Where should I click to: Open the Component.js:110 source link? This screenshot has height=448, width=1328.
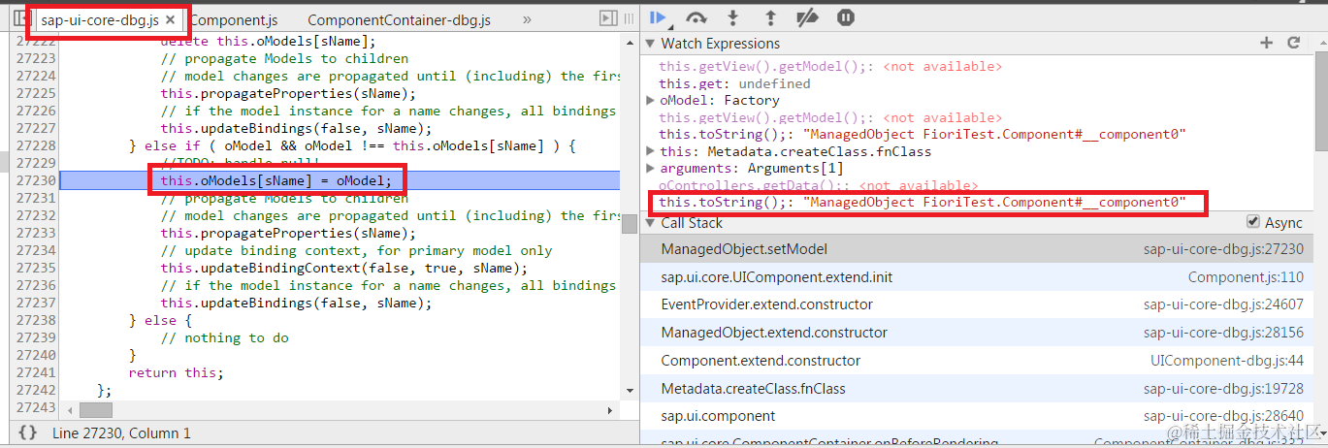[1246, 277]
